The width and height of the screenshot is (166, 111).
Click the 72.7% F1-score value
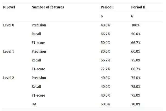[105, 69]
